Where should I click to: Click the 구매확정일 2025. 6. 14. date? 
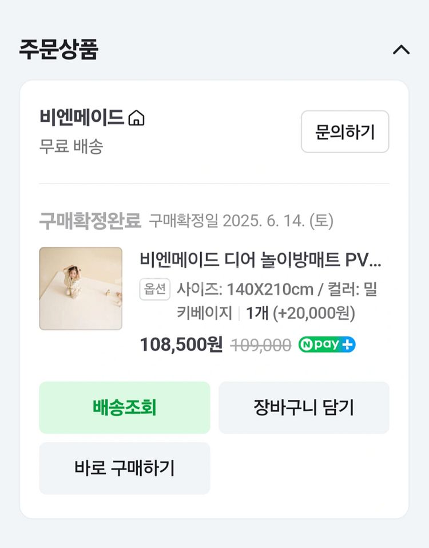tap(241, 221)
